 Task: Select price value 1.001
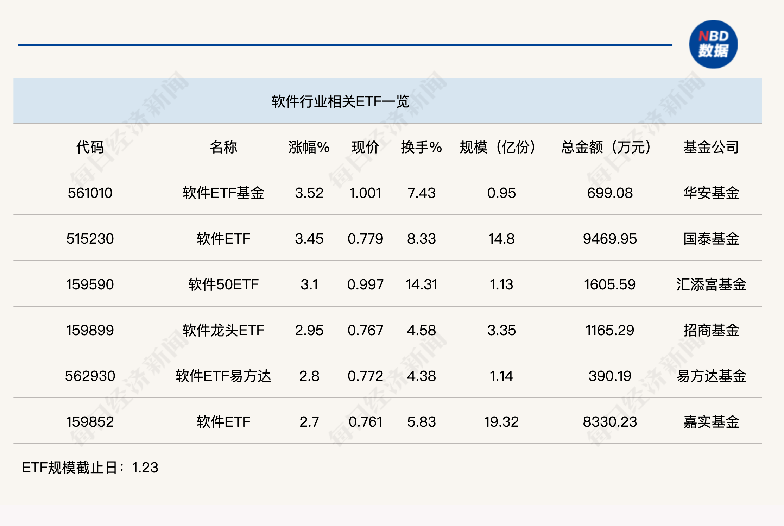point(365,193)
